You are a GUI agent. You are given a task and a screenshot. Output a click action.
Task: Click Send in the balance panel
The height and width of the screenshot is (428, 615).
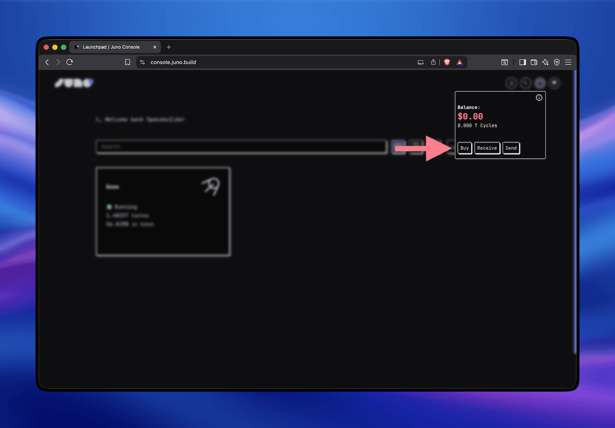511,148
